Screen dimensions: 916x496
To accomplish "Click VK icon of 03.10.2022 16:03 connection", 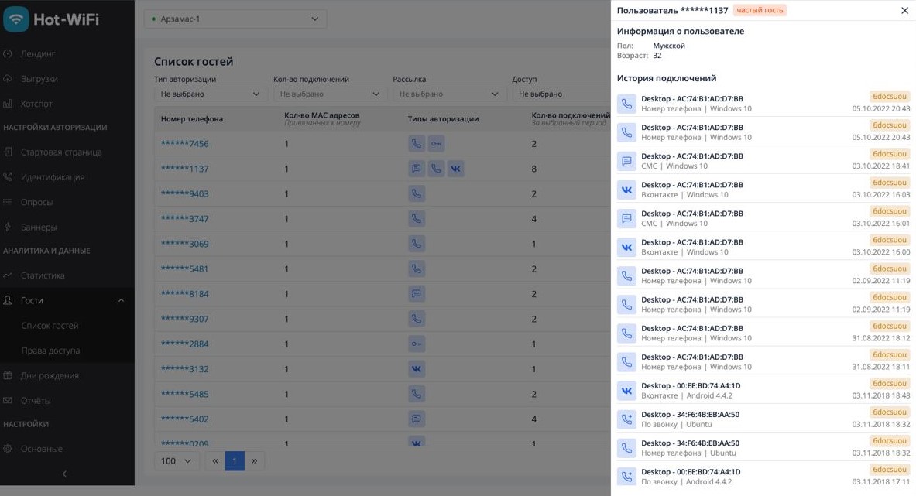I will pyautogui.click(x=627, y=190).
